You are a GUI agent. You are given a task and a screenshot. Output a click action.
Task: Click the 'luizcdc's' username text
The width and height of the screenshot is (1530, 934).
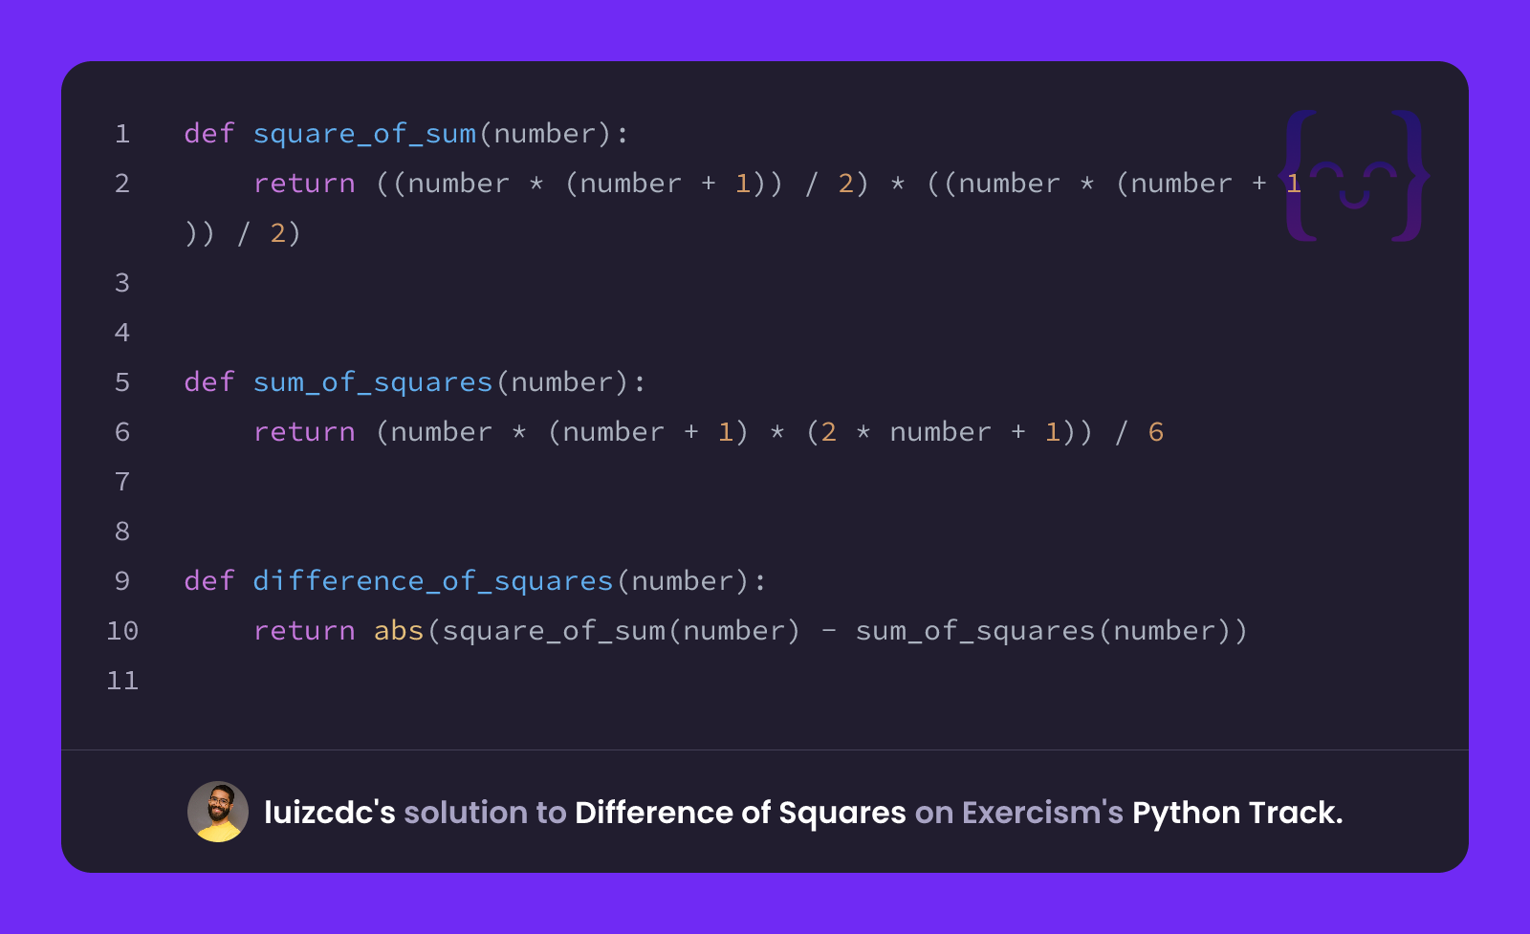(x=330, y=813)
